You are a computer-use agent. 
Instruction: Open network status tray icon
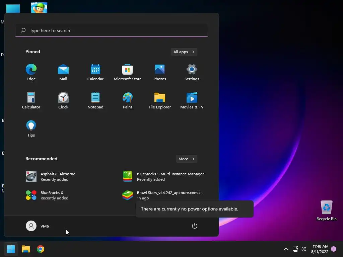point(295,249)
